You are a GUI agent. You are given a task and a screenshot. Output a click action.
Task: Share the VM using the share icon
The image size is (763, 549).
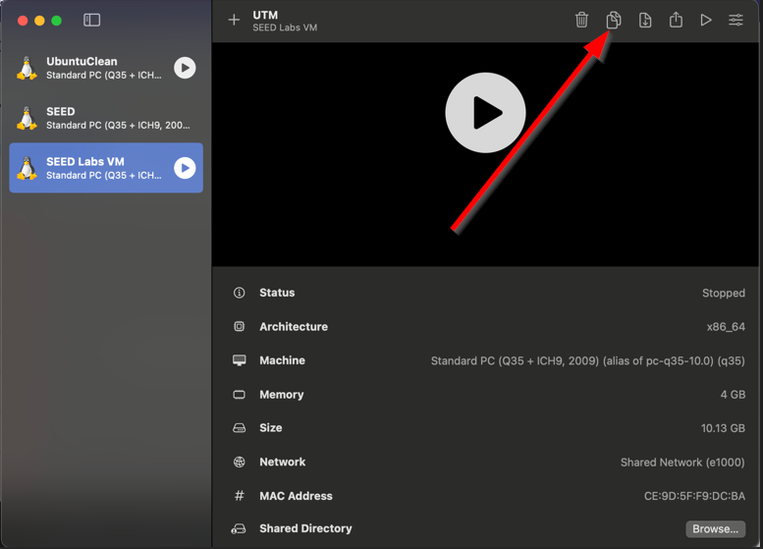pos(676,20)
